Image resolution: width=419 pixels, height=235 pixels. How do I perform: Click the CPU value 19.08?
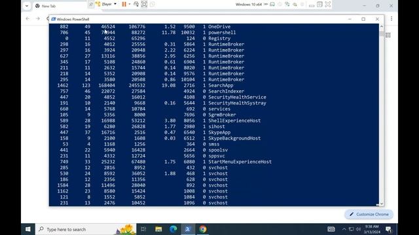[169, 86]
